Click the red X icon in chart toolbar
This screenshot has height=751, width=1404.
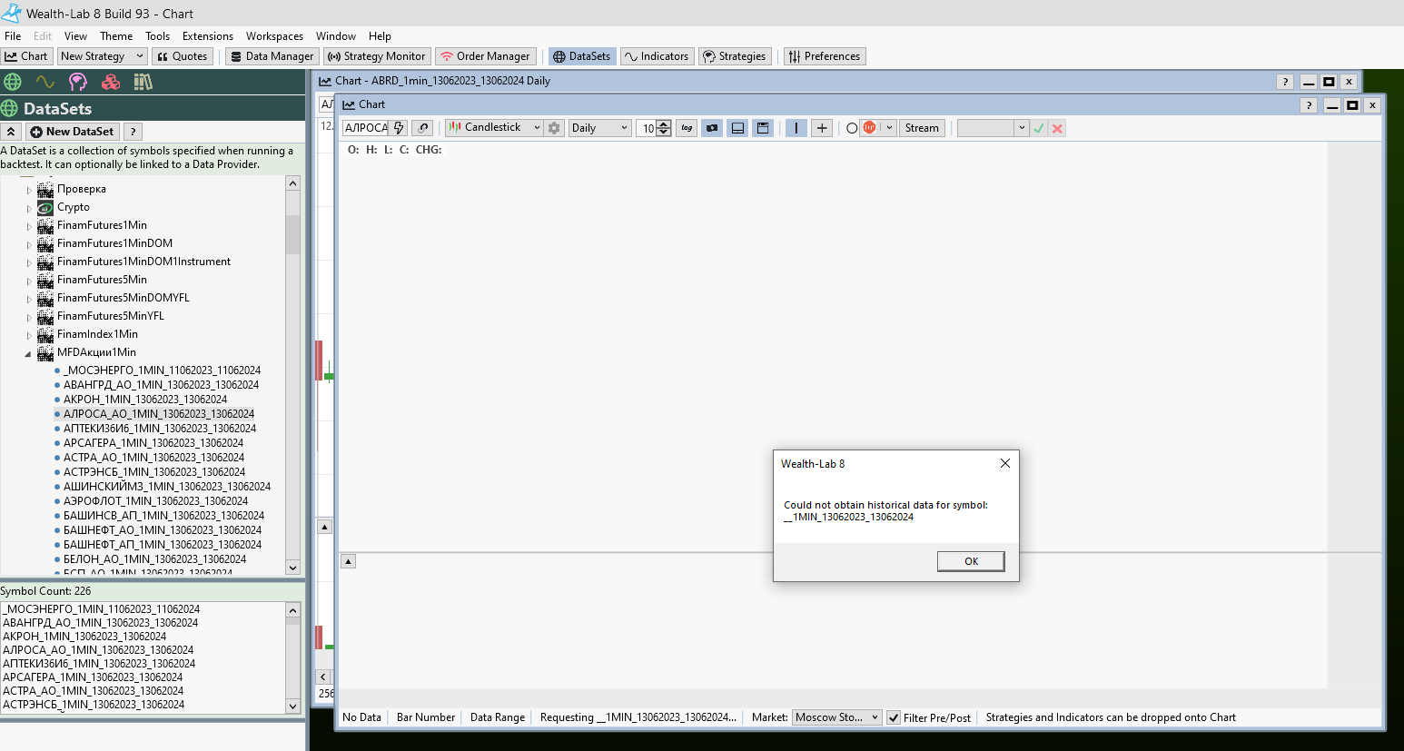tap(1057, 128)
